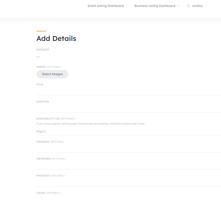
Task: Click the Accessibility URL http:// field
Action: coord(129,132)
